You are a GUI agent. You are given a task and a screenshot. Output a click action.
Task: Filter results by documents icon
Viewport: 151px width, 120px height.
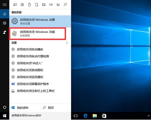pyautogui.click(x=29, y=5)
